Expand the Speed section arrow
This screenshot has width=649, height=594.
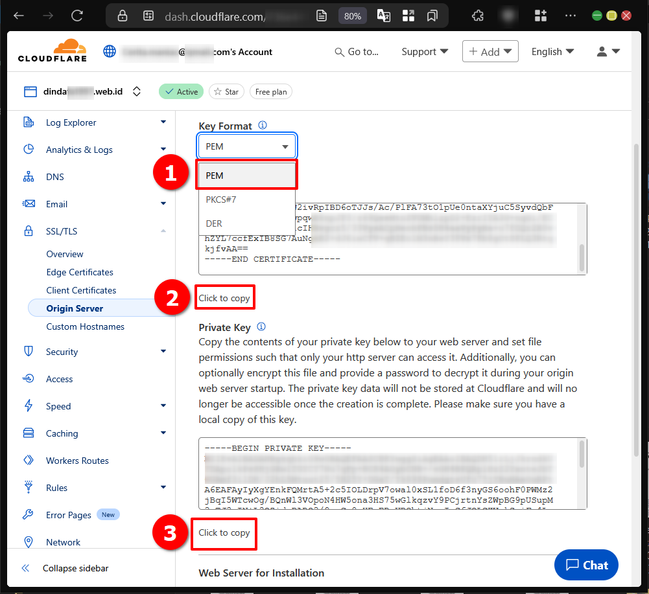[x=163, y=406]
